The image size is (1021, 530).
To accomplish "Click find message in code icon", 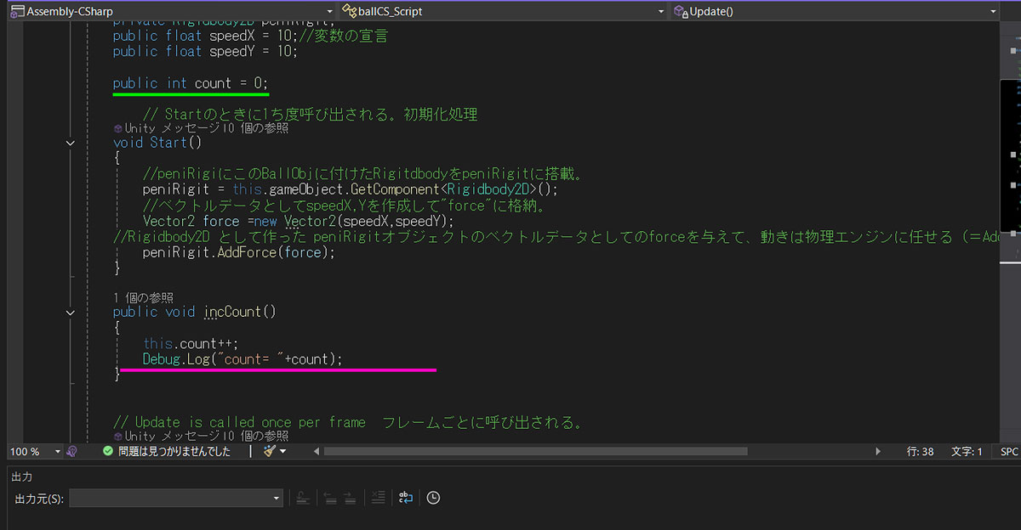I will click(302, 498).
